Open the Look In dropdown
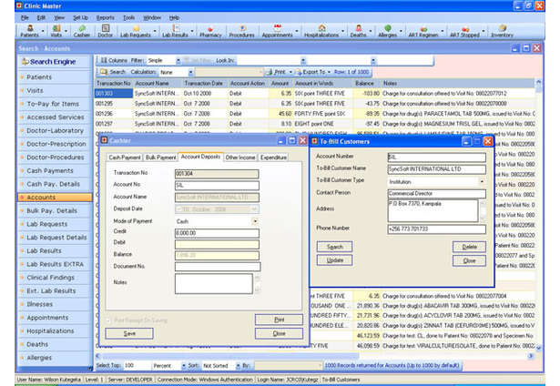560x386 pixels. pyautogui.click(x=303, y=60)
